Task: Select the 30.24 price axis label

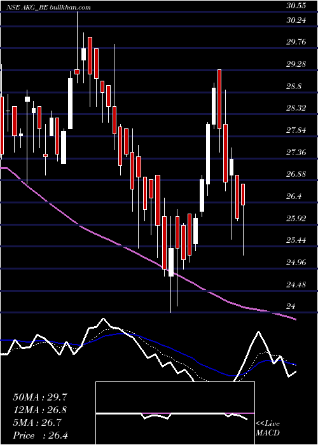Action: tap(296, 20)
